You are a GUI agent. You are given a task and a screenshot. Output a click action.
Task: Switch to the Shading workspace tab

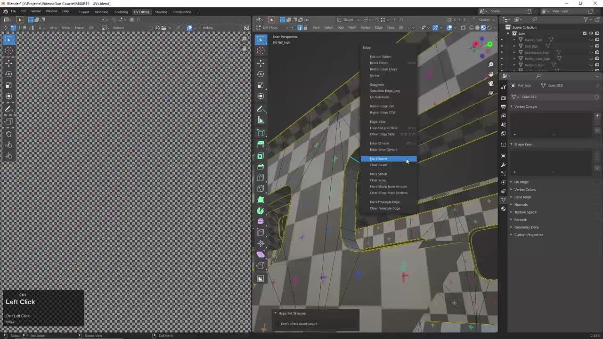(x=161, y=12)
